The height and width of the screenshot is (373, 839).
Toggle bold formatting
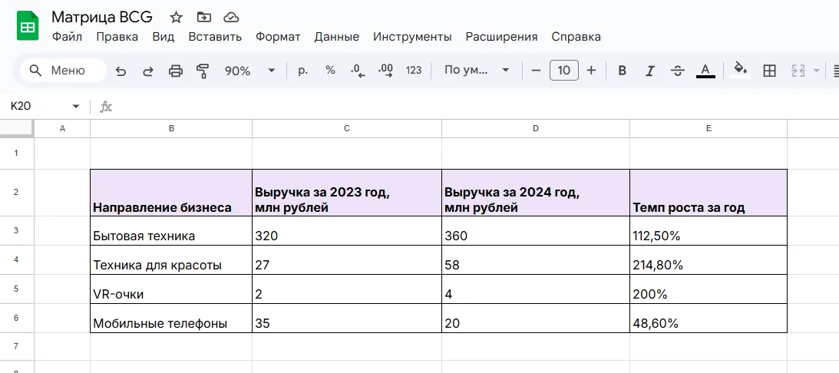(622, 71)
